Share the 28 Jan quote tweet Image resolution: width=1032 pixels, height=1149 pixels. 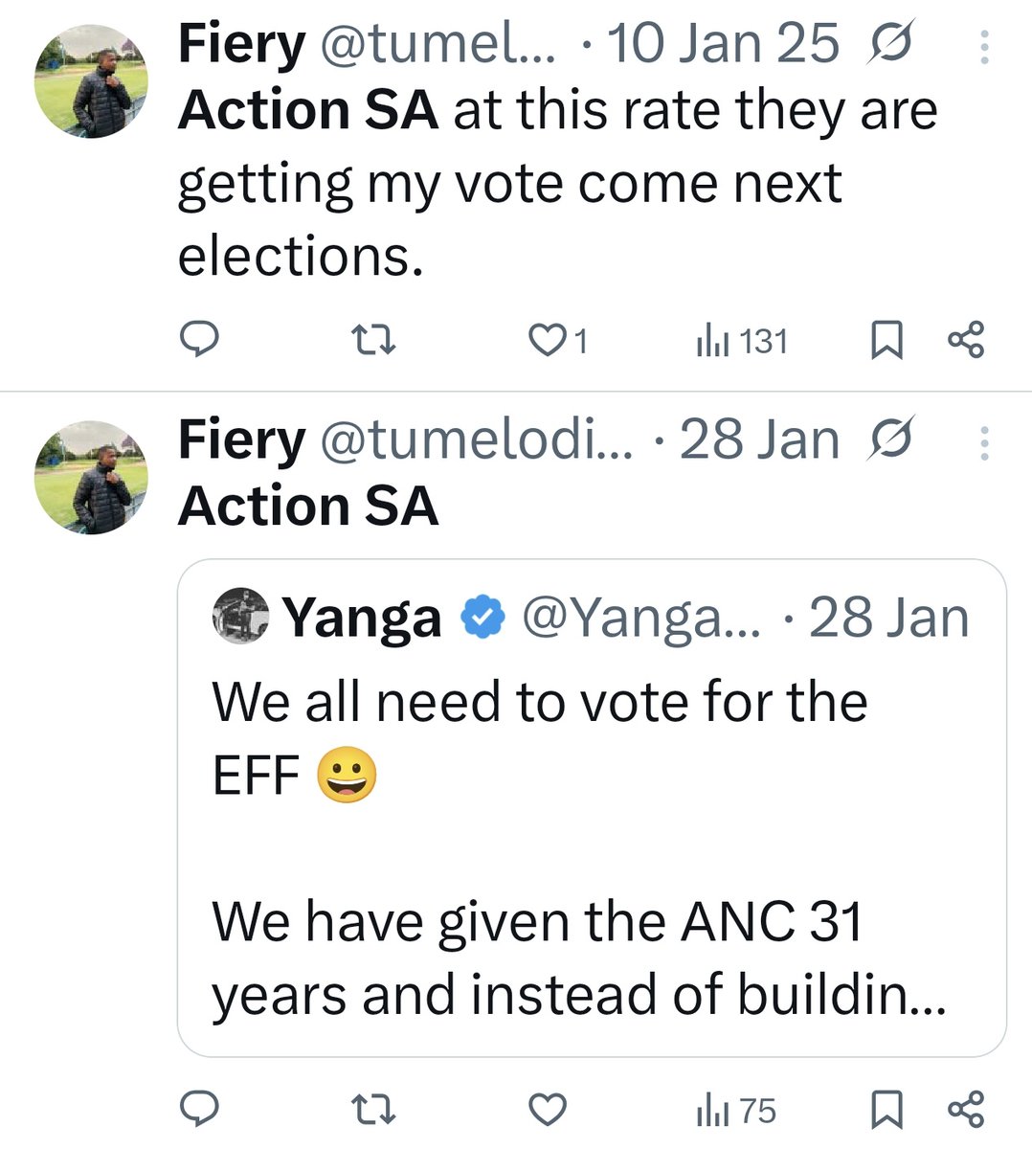[965, 1110]
